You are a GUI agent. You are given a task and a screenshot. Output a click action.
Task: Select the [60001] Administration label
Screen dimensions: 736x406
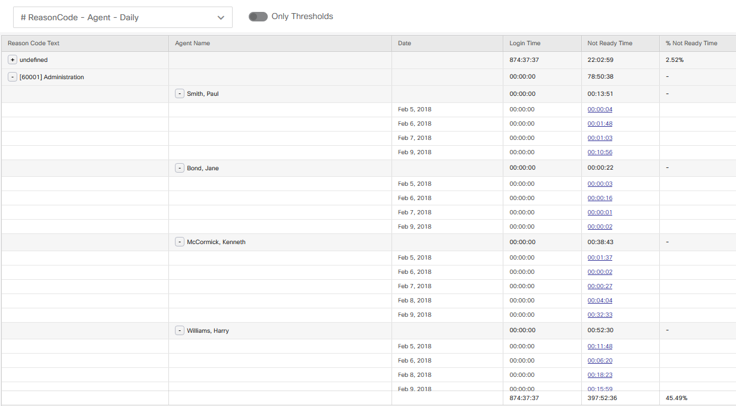52,77
